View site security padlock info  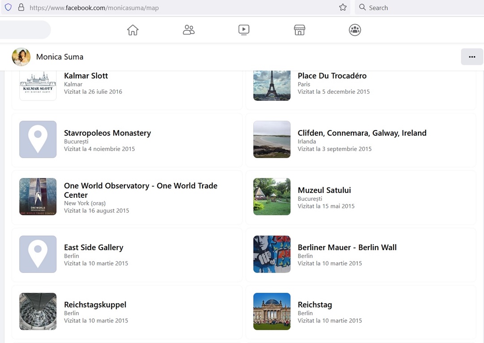click(x=21, y=8)
